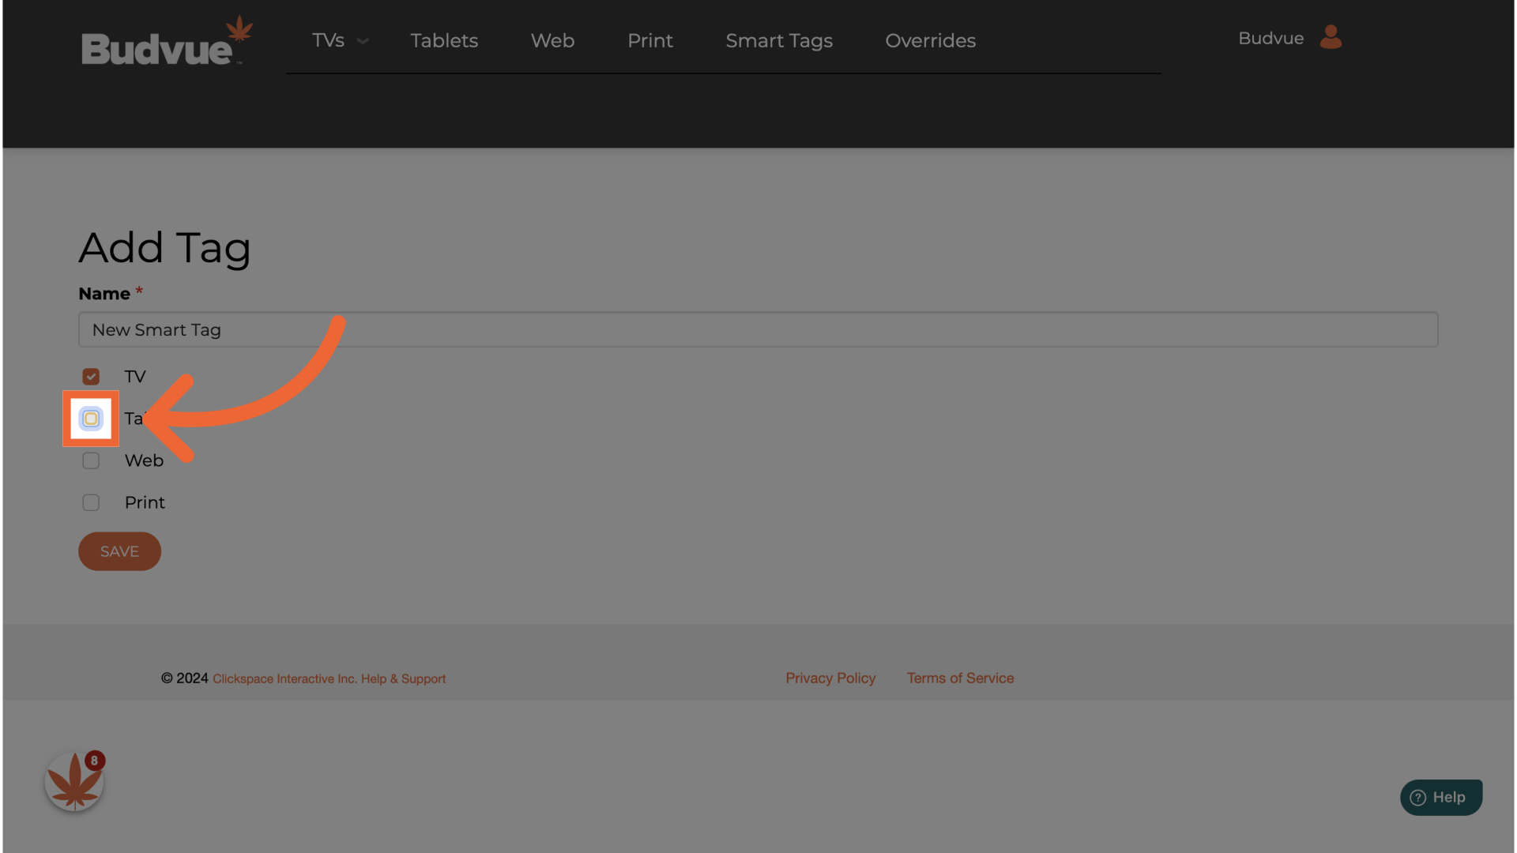Click the notification badge showing 8
Screen dimensions: 1517x853
click(95, 761)
